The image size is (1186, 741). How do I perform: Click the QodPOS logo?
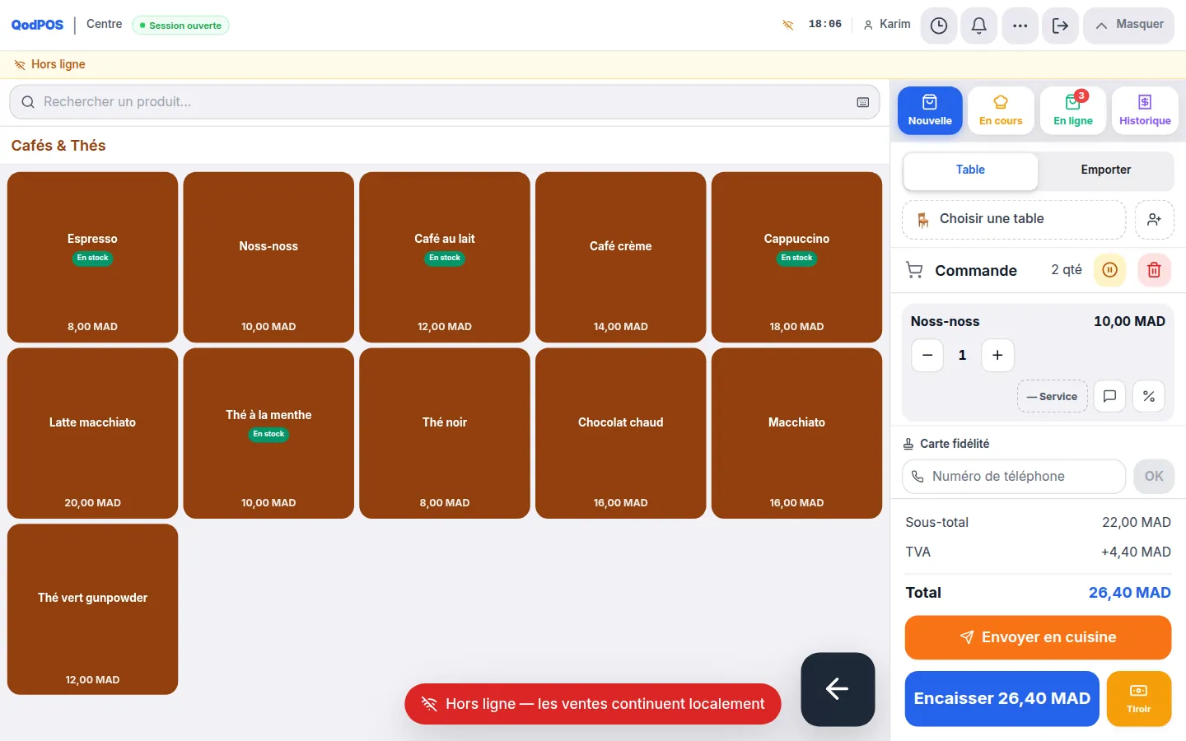[x=37, y=25]
